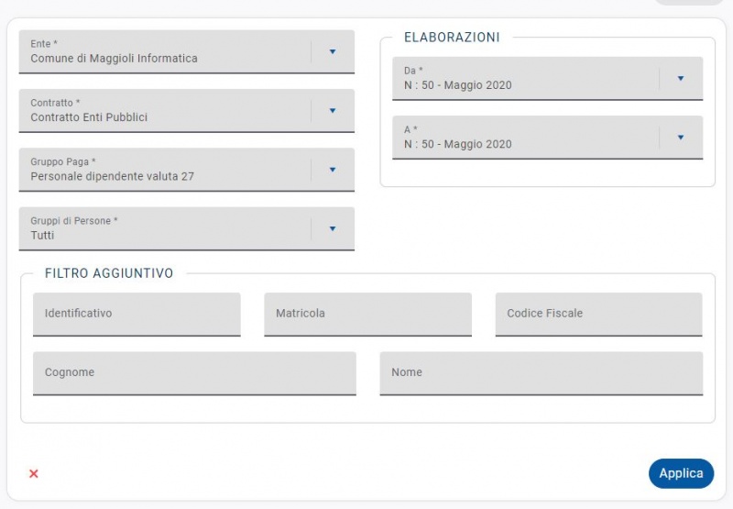Click the Ente dropdown arrow
733x509 pixels.
333,52
